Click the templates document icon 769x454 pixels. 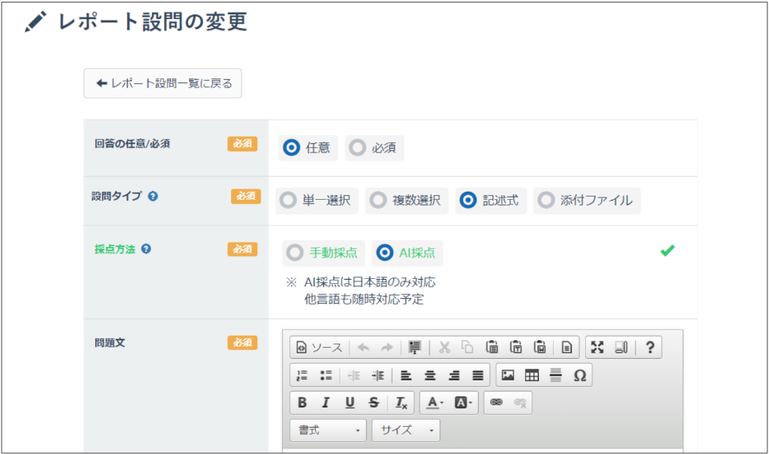(567, 348)
